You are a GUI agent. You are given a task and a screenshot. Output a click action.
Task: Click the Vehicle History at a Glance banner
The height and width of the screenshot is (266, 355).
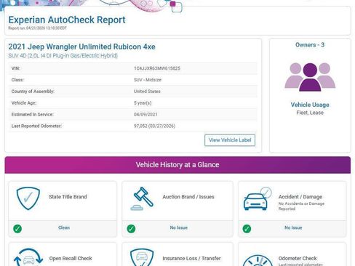tap(177, 165)
